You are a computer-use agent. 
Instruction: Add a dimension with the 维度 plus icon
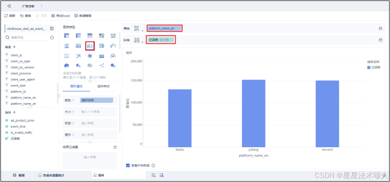pos(14,47)
